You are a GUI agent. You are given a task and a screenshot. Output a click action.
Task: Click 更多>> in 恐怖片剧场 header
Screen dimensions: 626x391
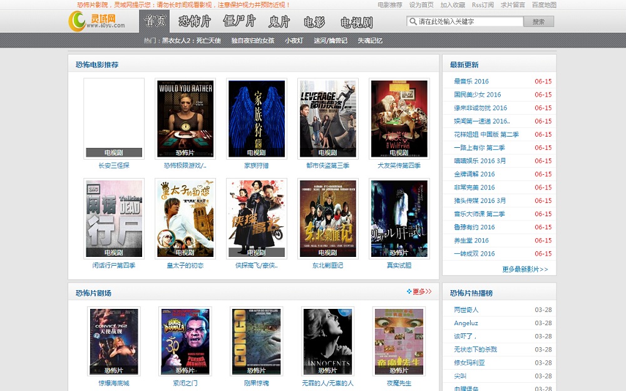click(422, 291)
